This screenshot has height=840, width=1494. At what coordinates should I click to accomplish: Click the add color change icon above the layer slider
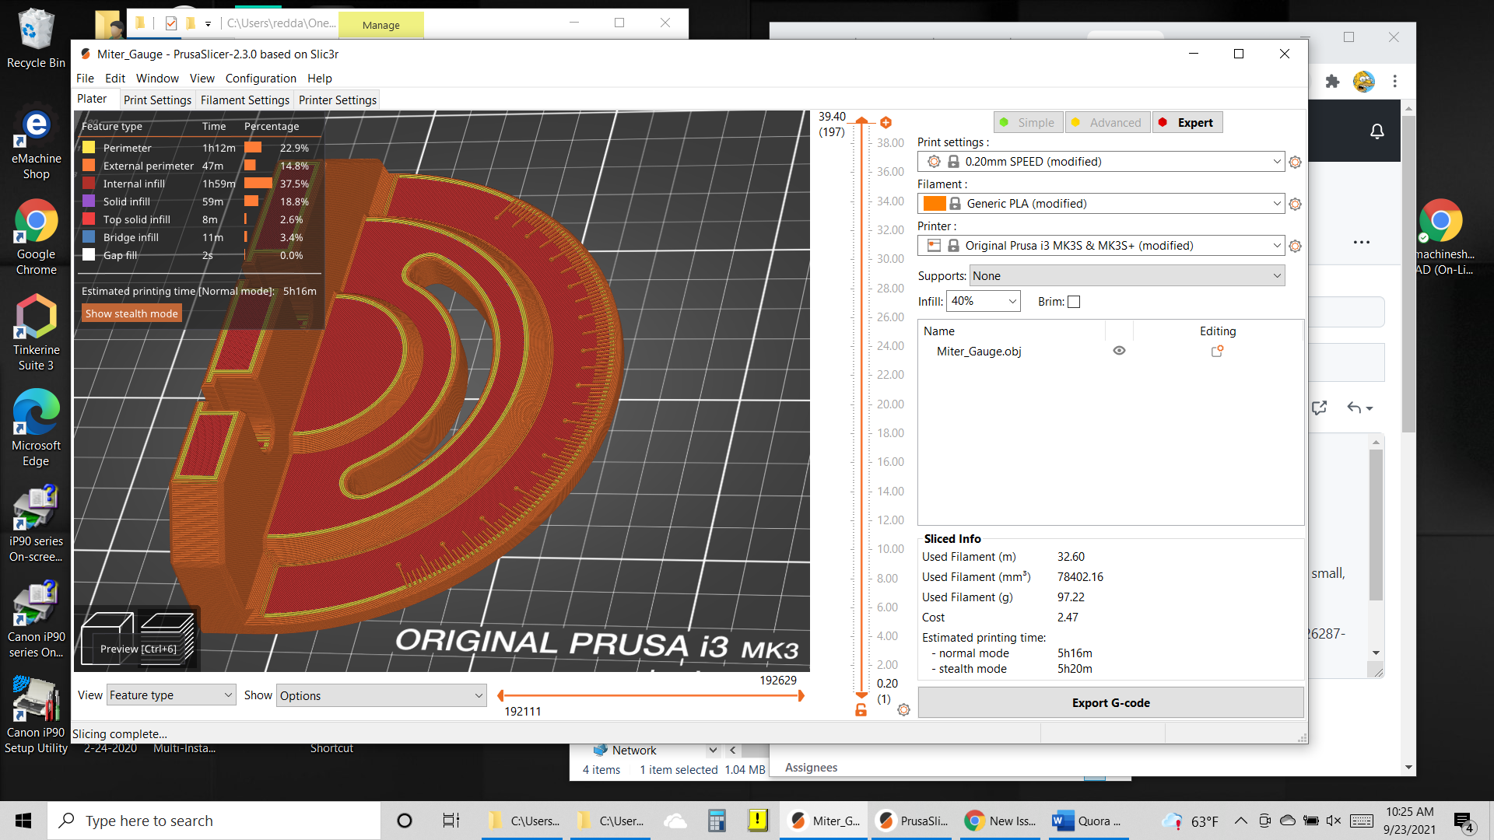pos(886,122)
